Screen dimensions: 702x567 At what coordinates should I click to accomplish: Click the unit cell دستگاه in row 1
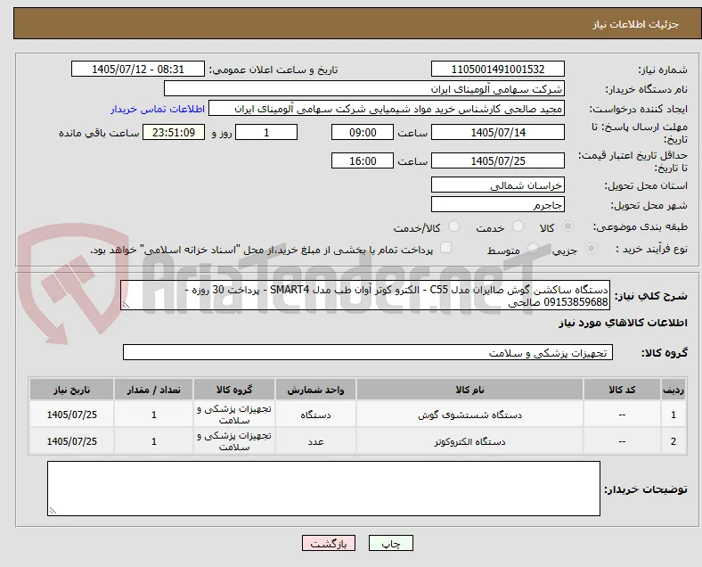(x=315, y=415)
